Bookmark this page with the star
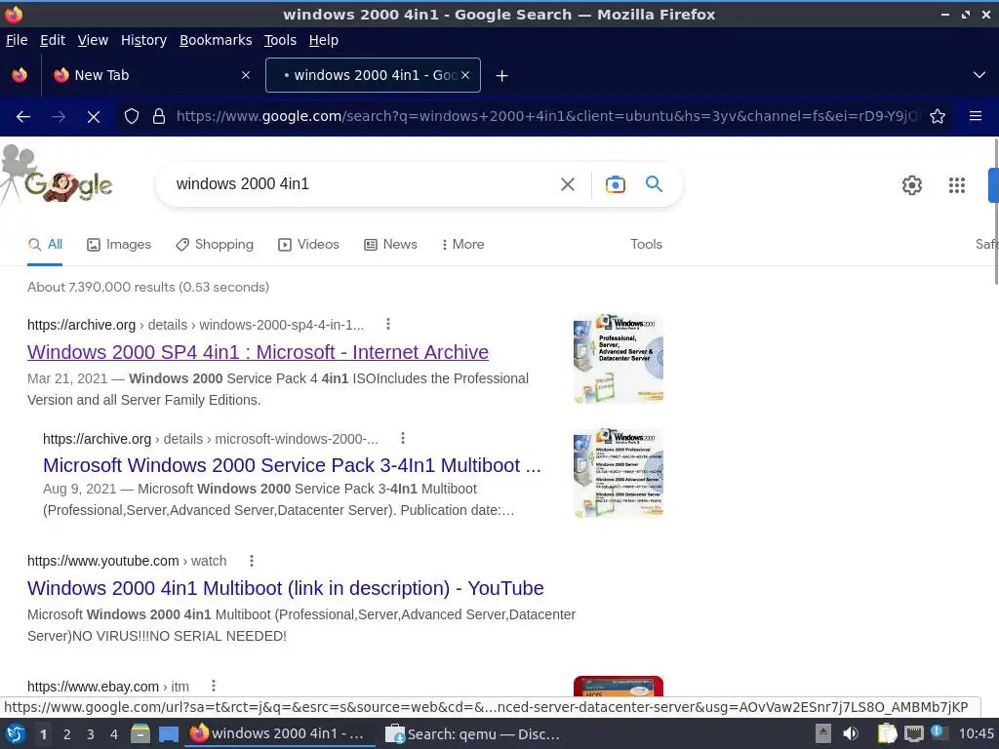This screenshot has width=999, height=749. coord(938,117)
